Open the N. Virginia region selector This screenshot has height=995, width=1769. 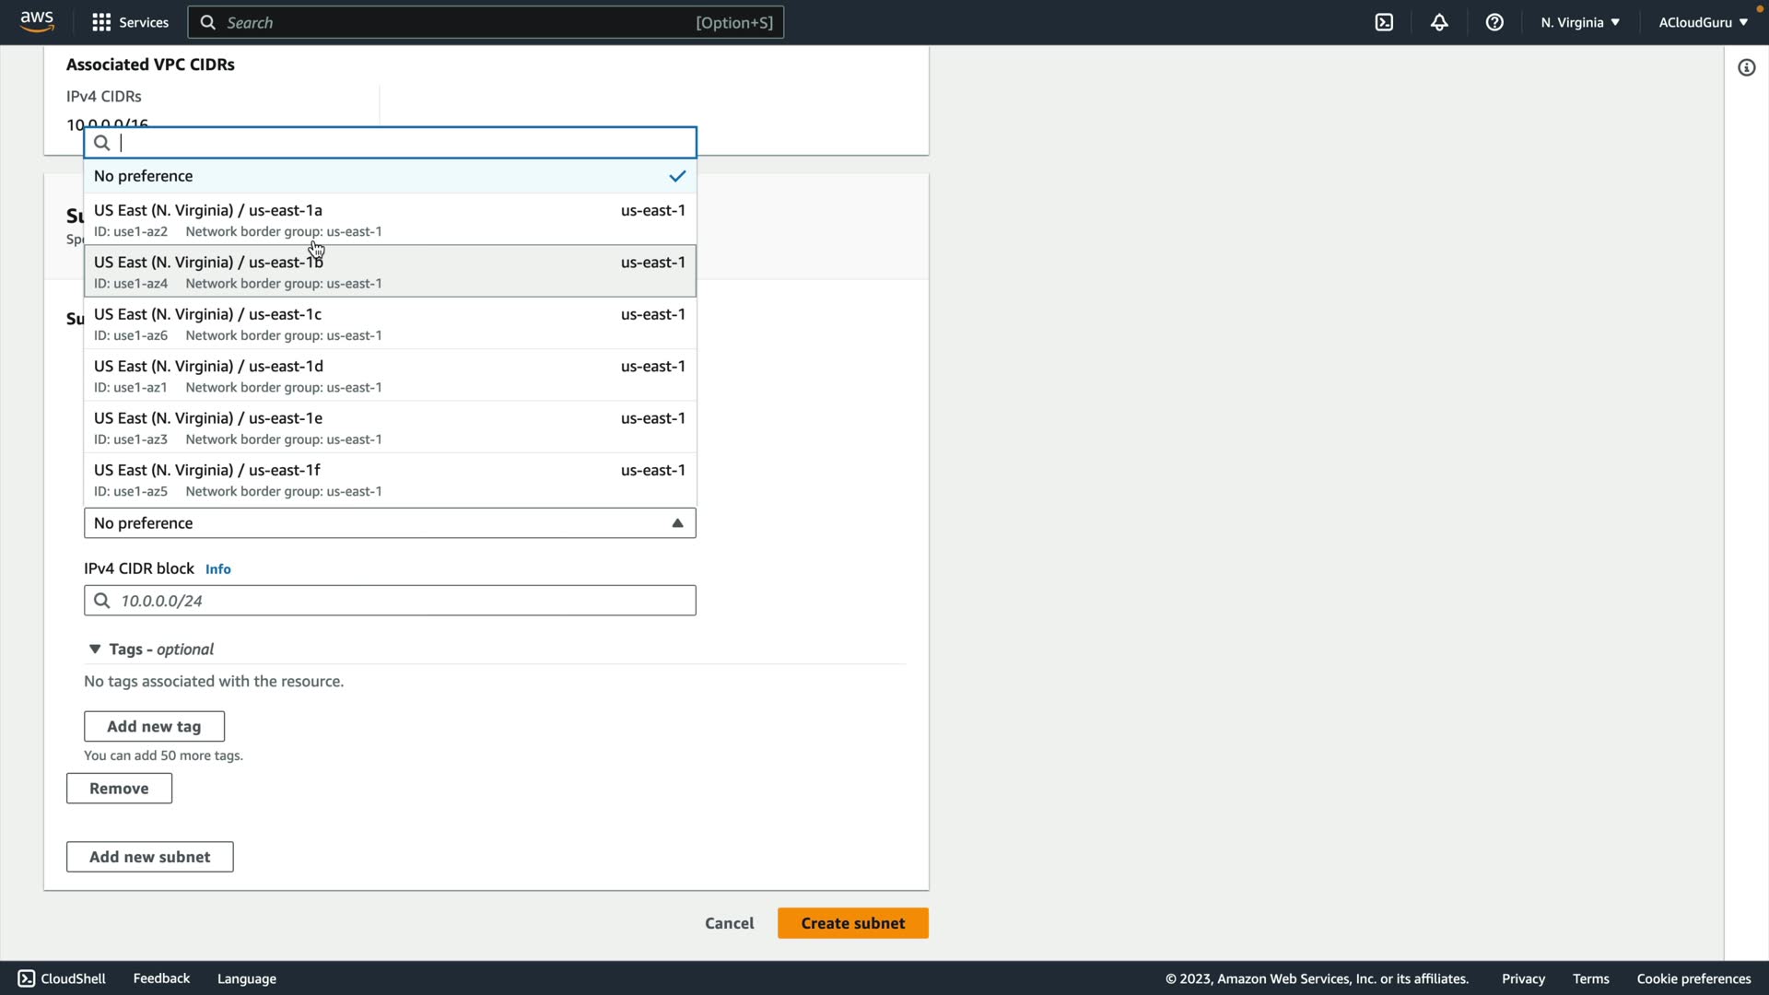tap(1579, 22)
